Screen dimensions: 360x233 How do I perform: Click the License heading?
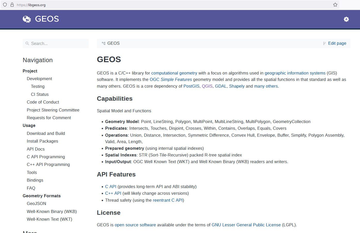(x=108, y=213)
